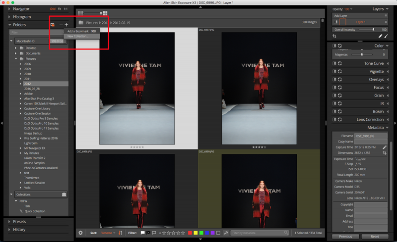
Task: Choose New Collection menu item
Action: 81,37
